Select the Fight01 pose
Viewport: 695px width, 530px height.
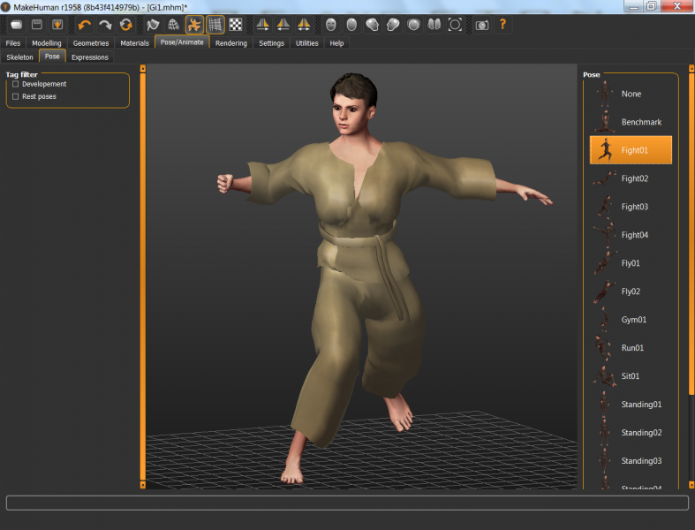click(631, 150)
